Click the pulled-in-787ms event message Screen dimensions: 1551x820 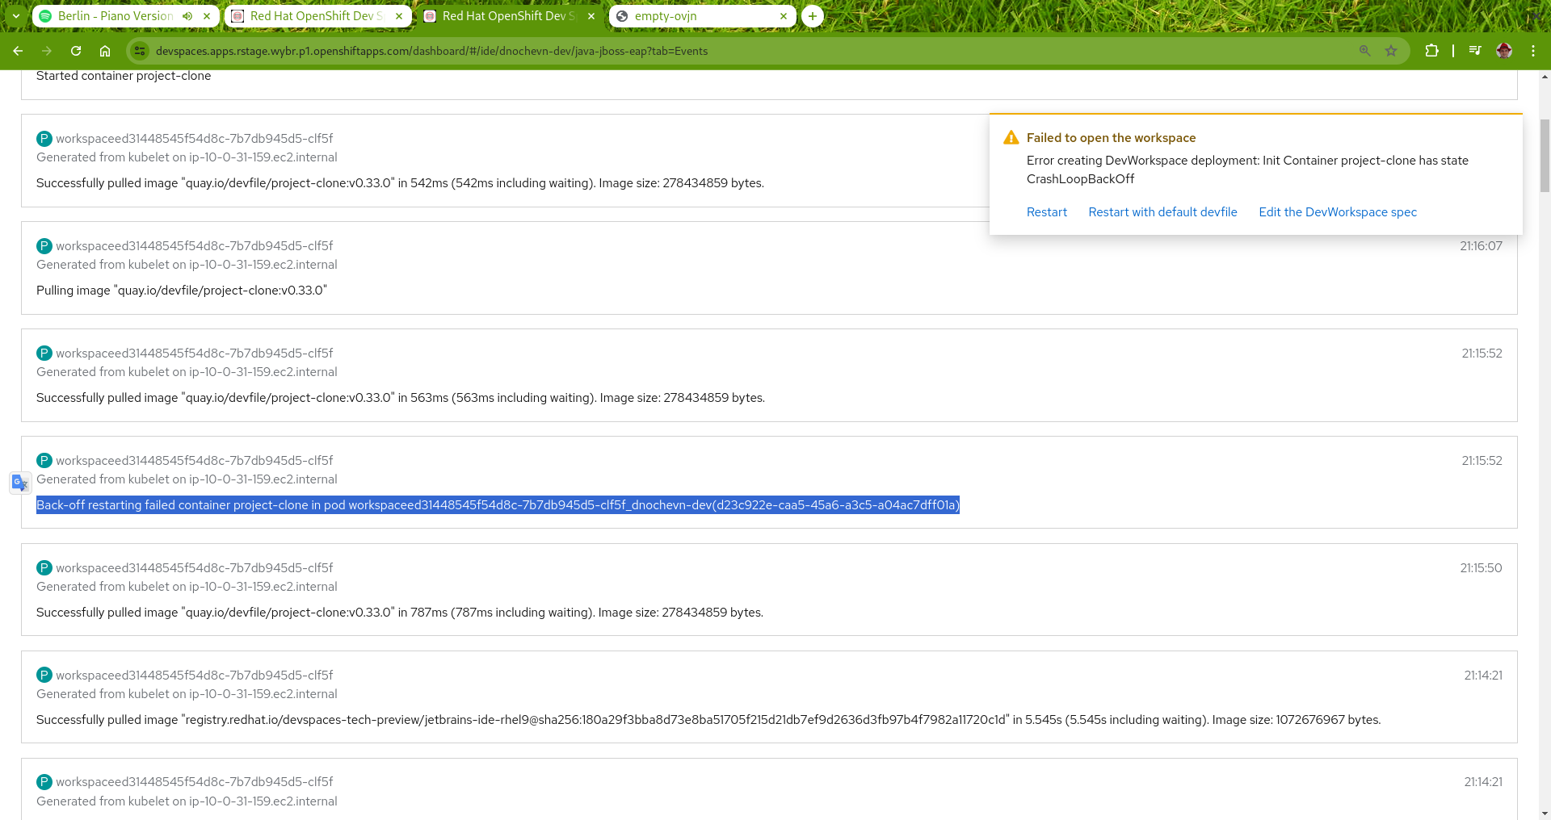click(400, 613)
